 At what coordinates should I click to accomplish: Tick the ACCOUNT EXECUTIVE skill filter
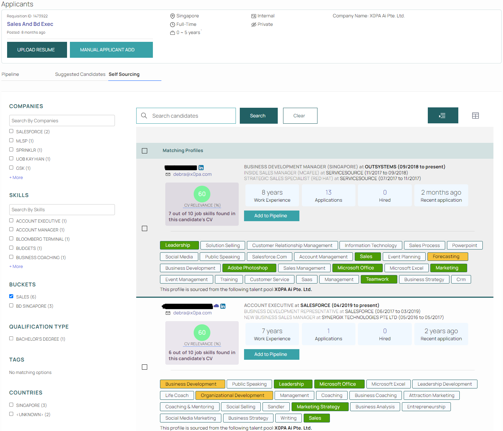pyautogui.click(x=11, y=220)
